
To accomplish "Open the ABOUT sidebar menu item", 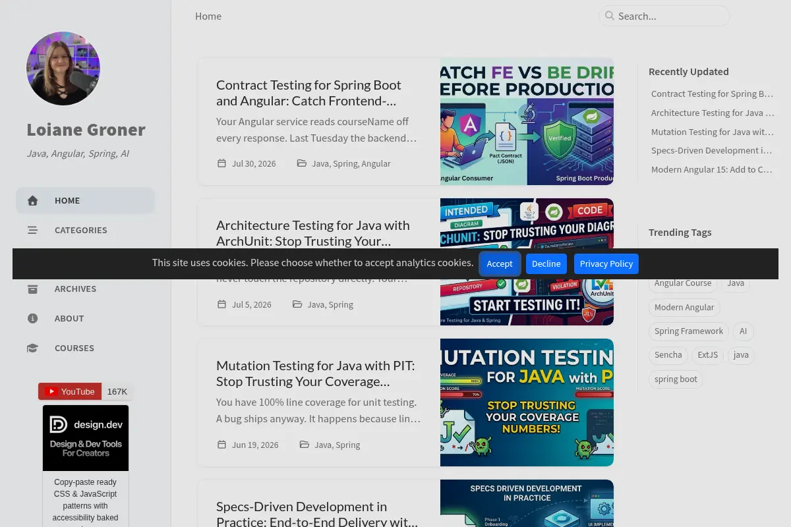I will click(86, 318).
